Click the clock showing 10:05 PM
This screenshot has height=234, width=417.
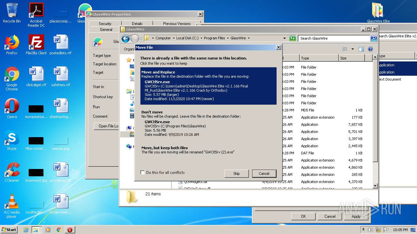click(x=400, y=230)
